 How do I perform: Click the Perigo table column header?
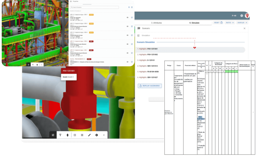tap(169, 65)
